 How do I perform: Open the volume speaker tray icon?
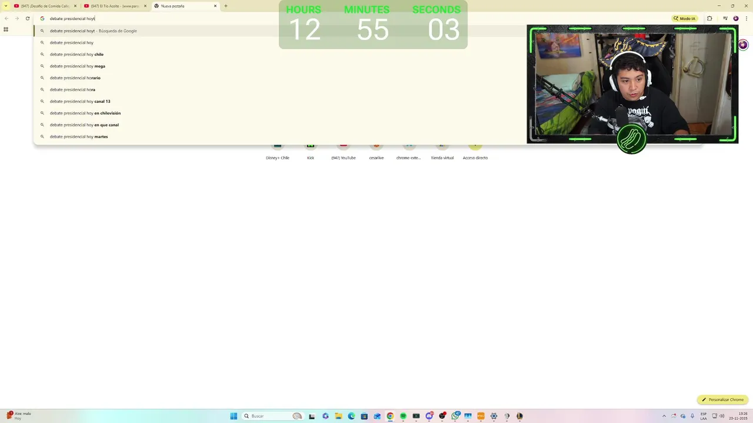pos(722,416)
